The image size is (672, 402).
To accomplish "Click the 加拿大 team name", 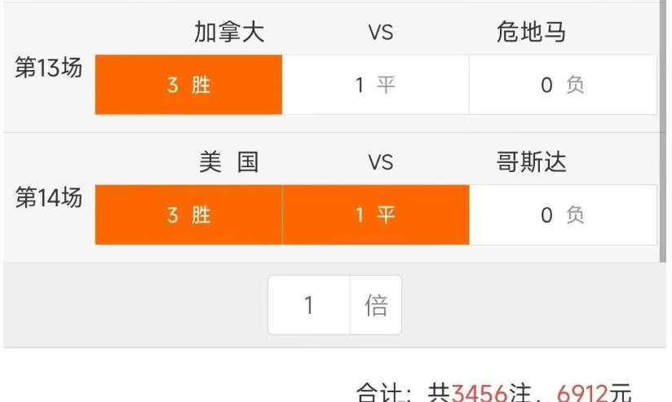I will tap(229, 33).
